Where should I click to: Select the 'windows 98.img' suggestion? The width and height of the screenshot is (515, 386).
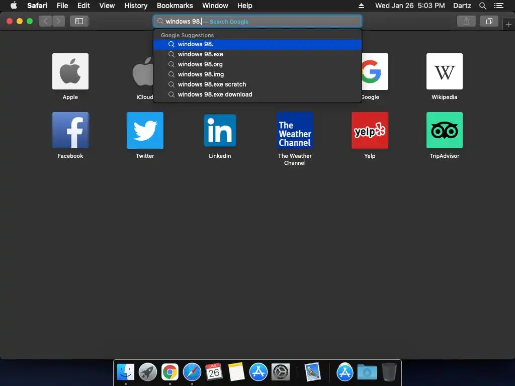tap(257, 74)
